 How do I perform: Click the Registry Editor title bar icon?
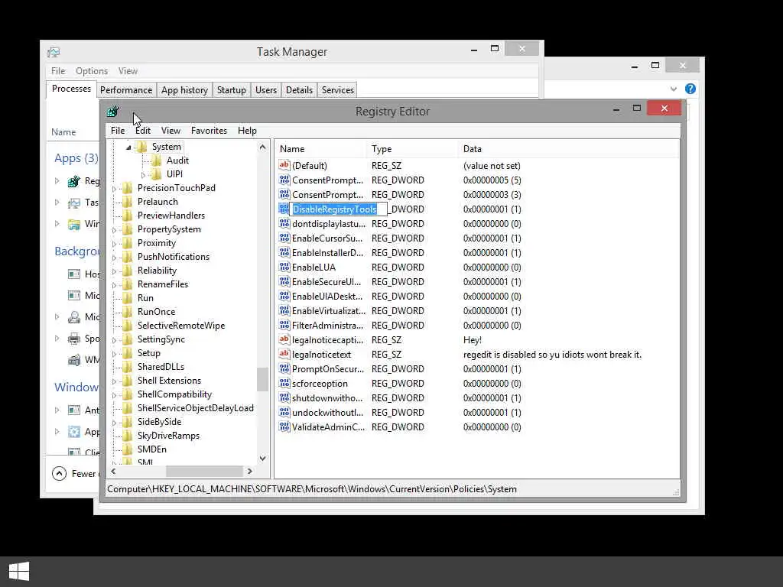(113, 112)
